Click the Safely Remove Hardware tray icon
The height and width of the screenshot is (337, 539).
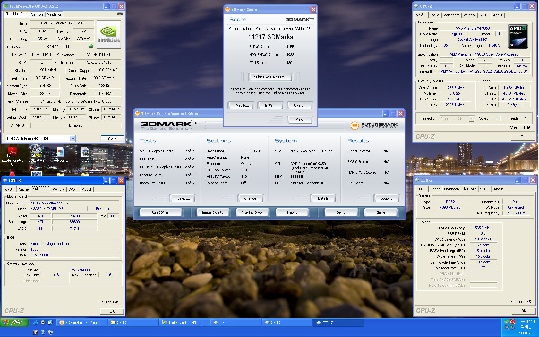coord(513,327)
